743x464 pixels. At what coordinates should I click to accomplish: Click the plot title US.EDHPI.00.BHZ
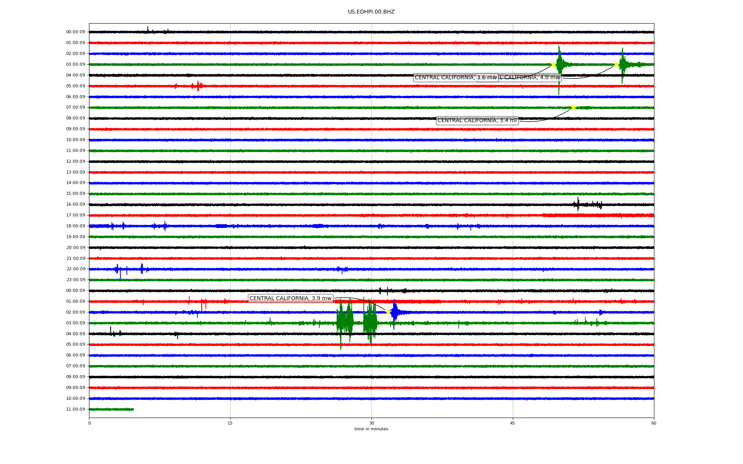coord(371,12)
